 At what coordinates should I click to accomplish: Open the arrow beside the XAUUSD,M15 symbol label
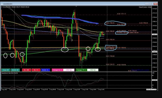(x=2, y=7)
